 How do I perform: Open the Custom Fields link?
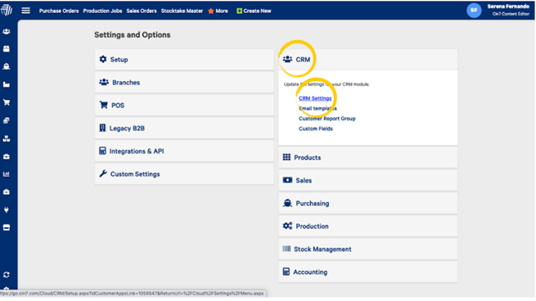(316, 128)
